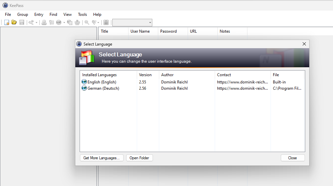333x186 pixels.
Task: Click the Open database folder icon
Action: click(x=14, y=22)
